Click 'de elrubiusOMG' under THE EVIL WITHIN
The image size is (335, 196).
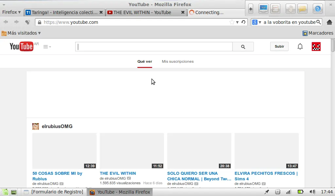113,178
